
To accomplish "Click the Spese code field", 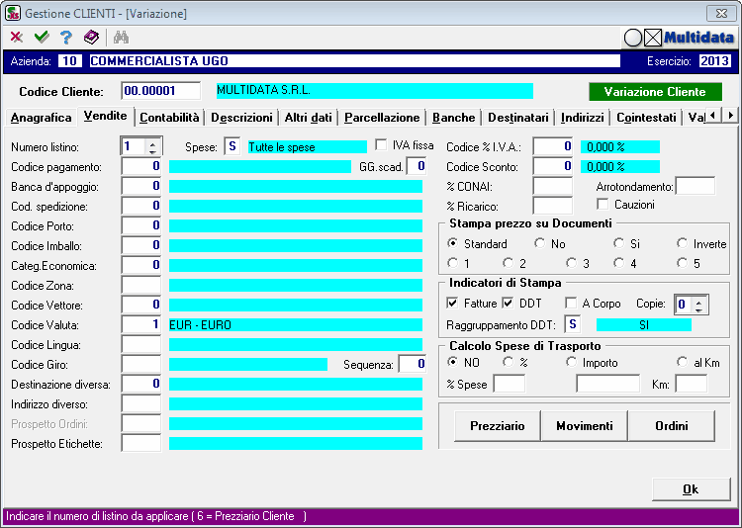I will coord(232,146).
